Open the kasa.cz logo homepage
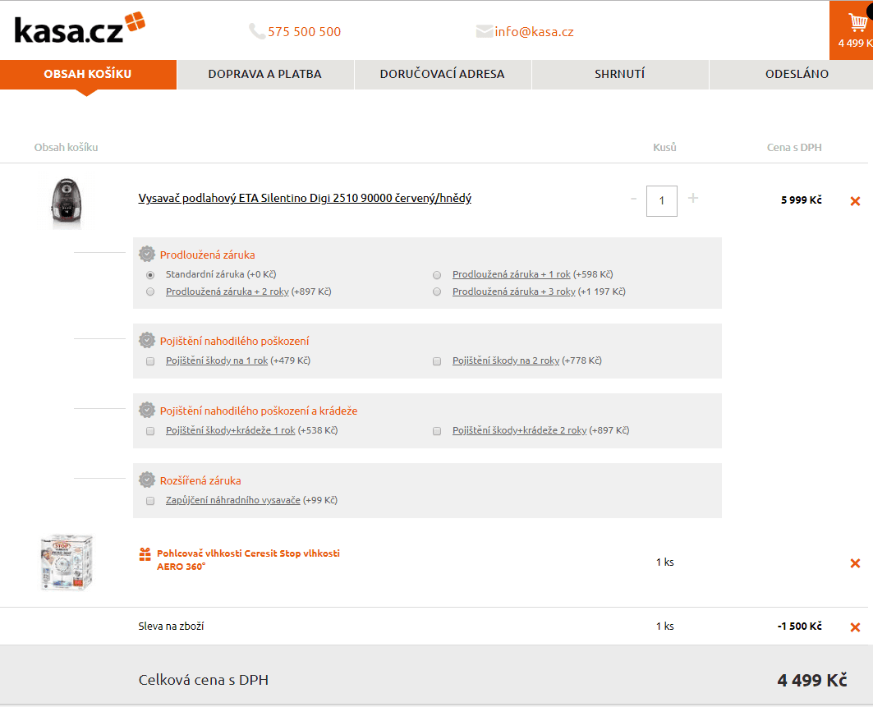This screenshot has height=707, width=873. pos(79,29)
